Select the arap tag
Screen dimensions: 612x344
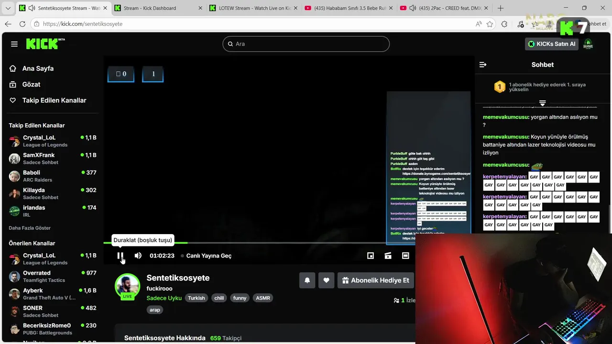(x=155, y=310)
